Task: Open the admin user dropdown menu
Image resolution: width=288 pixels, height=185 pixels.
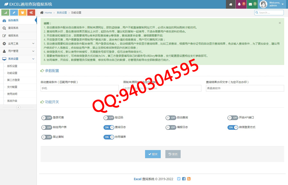Action: point(272,4)
